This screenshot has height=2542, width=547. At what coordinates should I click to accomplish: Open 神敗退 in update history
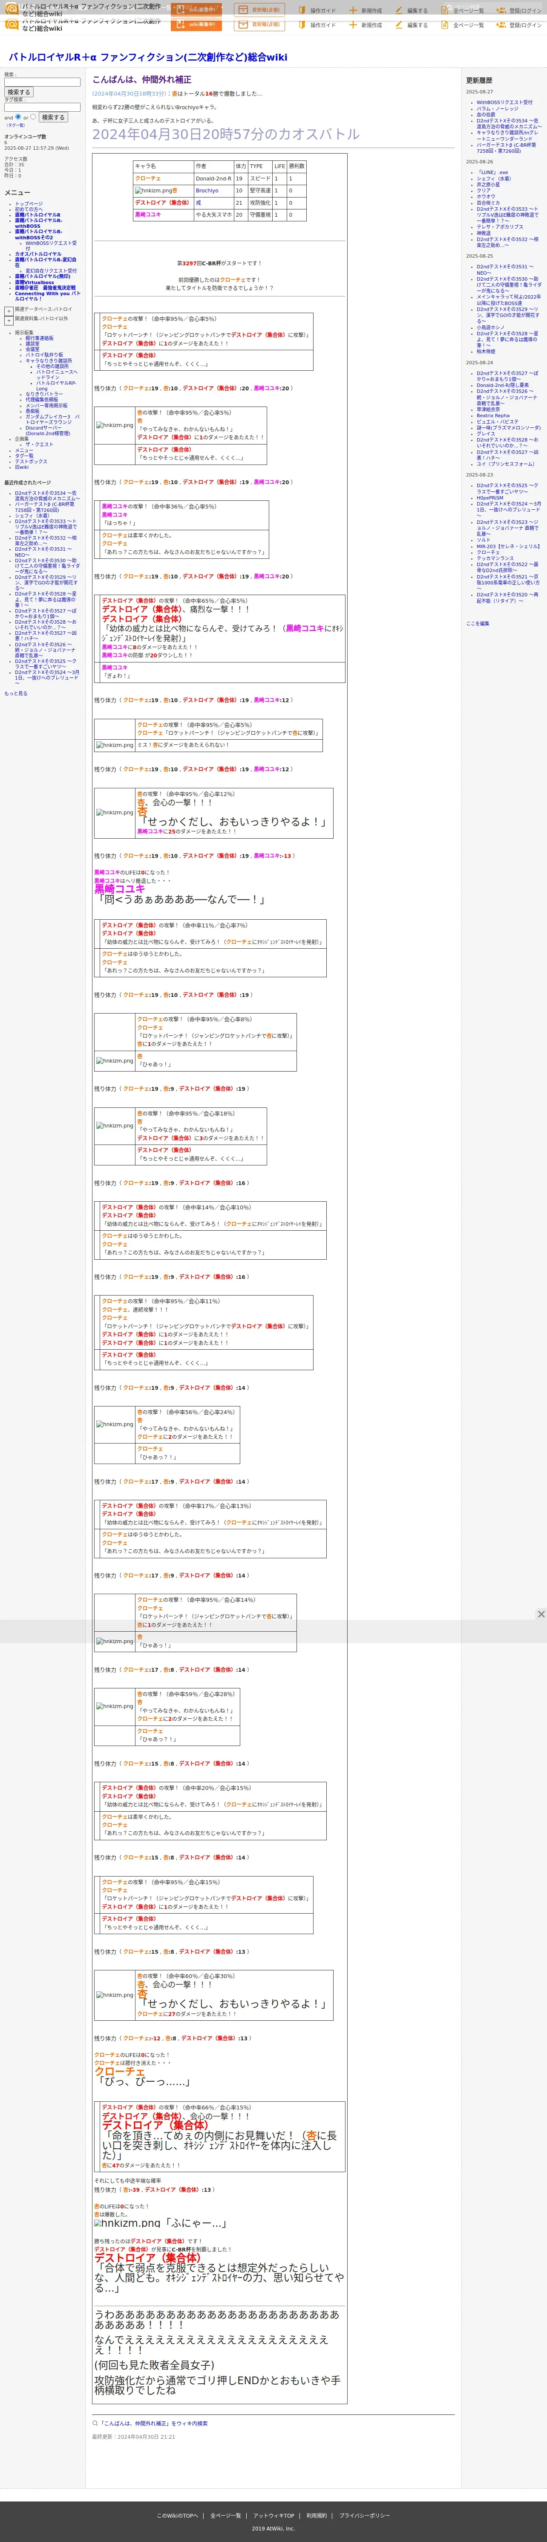[483, 233]
